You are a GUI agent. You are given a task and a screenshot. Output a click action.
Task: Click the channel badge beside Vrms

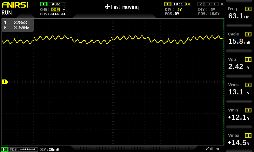248,85
